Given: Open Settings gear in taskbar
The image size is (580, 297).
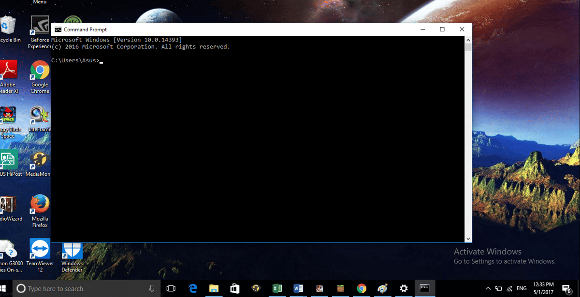Looking at the screenshot, I should point(404,288).
